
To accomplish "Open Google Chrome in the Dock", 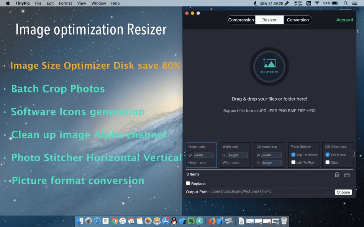I will point(114,221).
